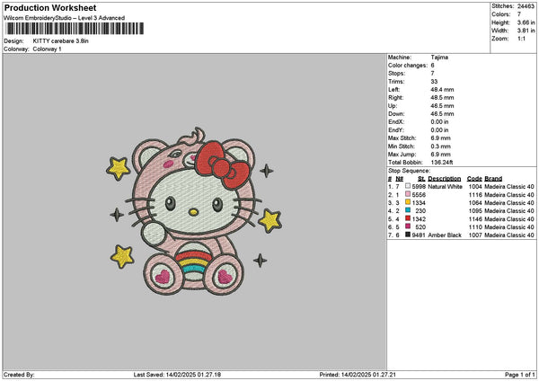Screen dimensions: 539x381
Task: Select the 'St.' column header
Action: [x=421, y=179]
